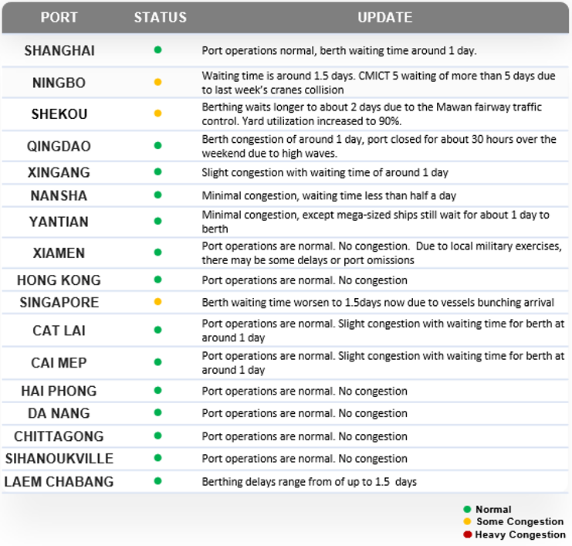Click the Yantian mega-sized ships update text
The width and height of the screenshot is (572, 546).
point(375,222)
